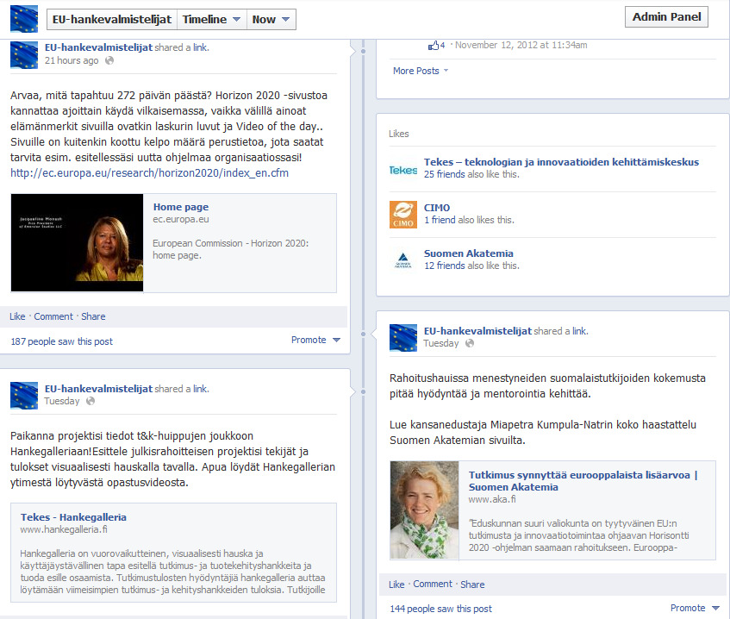Image resolution: width=730 pixels, height=619 pixels.
Task: Click the 'European Commission - Horizon 2020: home page.' description
Action: click(x=230, y=249)
